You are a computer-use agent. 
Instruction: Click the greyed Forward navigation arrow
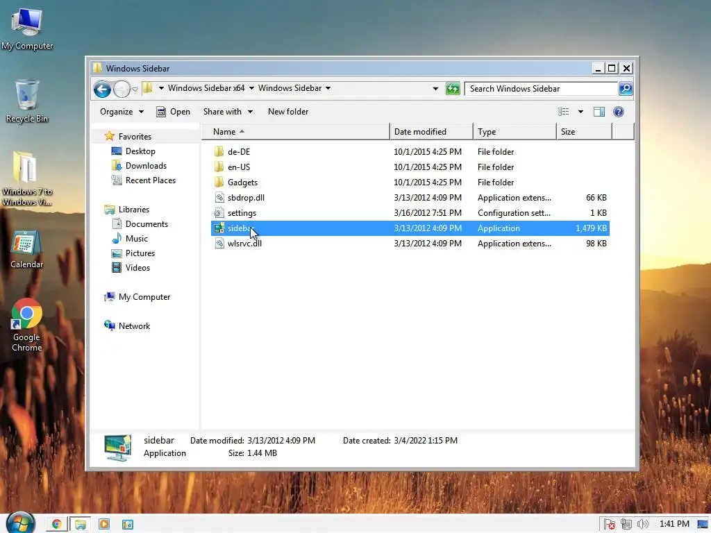(x=122, y=89)
